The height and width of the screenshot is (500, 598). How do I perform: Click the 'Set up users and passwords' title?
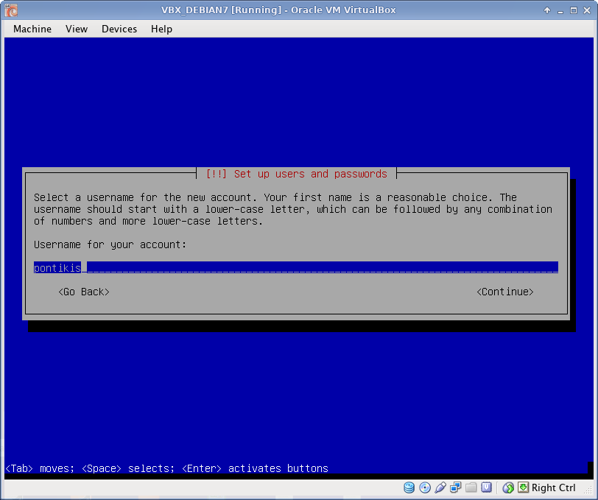(x=311, y=174)
